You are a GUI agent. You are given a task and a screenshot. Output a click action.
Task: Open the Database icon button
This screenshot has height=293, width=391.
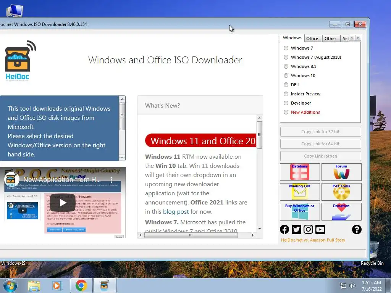tap(300, 172)
